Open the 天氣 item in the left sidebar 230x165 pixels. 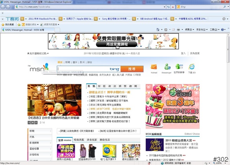click(x=39, y=137)
